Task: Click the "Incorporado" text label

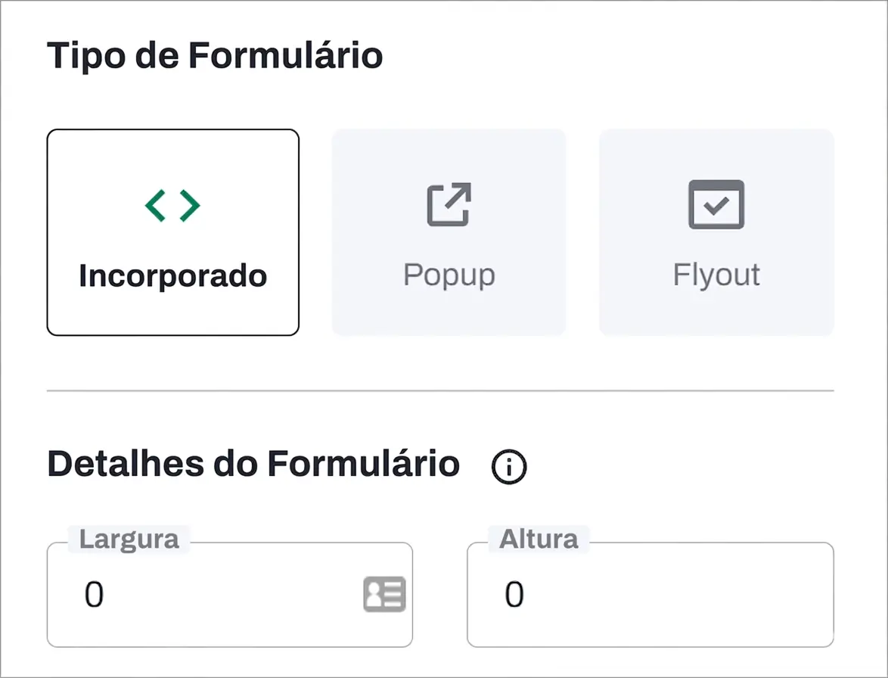Action: click(173, 276)
